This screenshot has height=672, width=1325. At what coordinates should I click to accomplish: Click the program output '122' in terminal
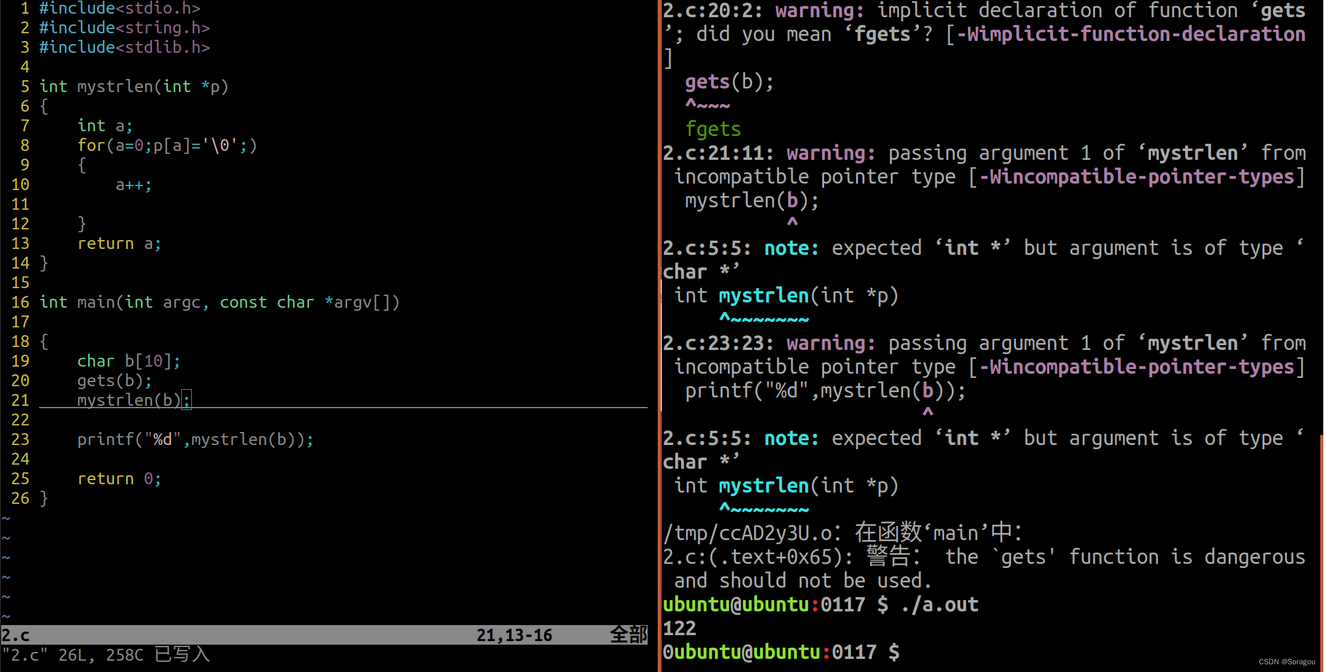[x=679, y=628]
